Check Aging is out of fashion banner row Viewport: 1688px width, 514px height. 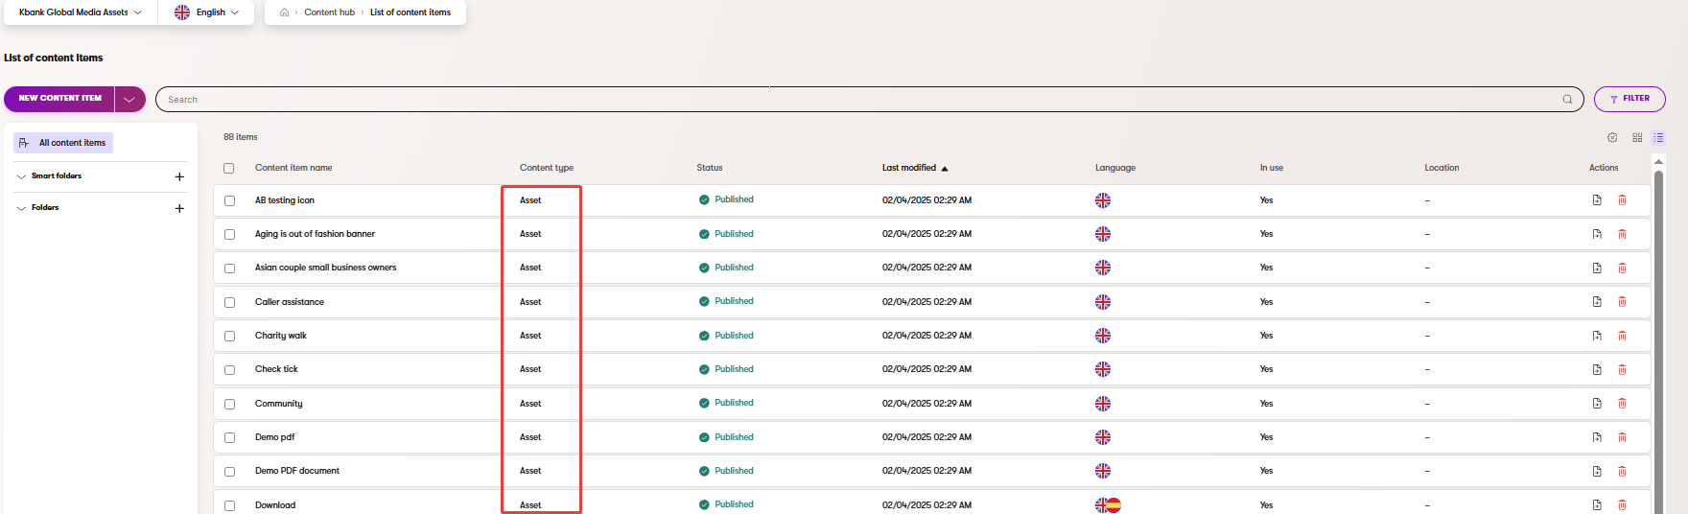tap(229, 234)
